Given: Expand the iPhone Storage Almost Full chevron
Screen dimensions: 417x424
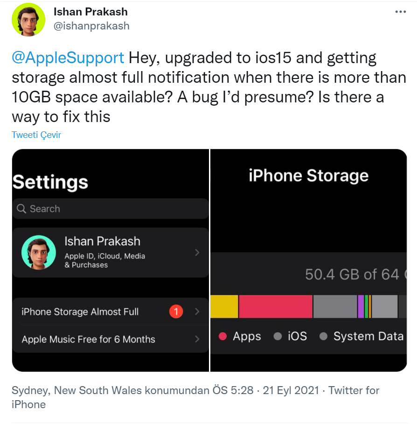Looking at the screenshot, I should pos(197,311).
